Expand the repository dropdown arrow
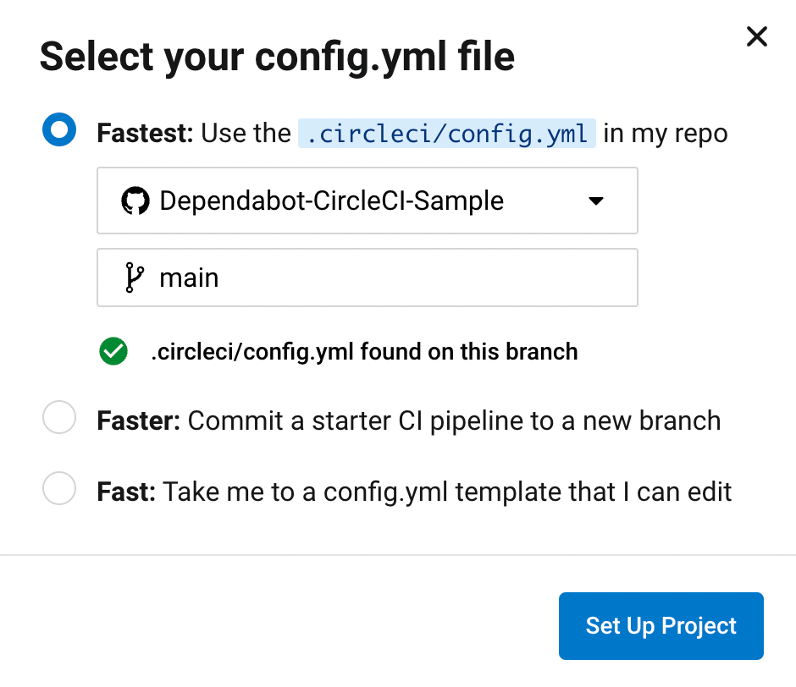Image resolution: width=796 pixels, height=687 pixels. [595, 201]
